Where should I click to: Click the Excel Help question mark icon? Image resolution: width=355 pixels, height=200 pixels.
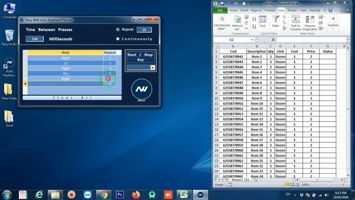(x=331, y=10)
